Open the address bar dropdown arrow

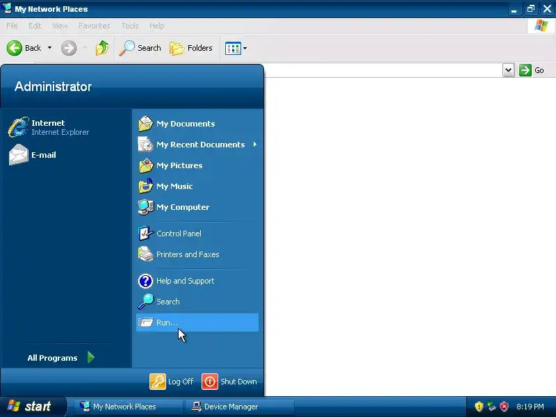click(x=508, y=70)
